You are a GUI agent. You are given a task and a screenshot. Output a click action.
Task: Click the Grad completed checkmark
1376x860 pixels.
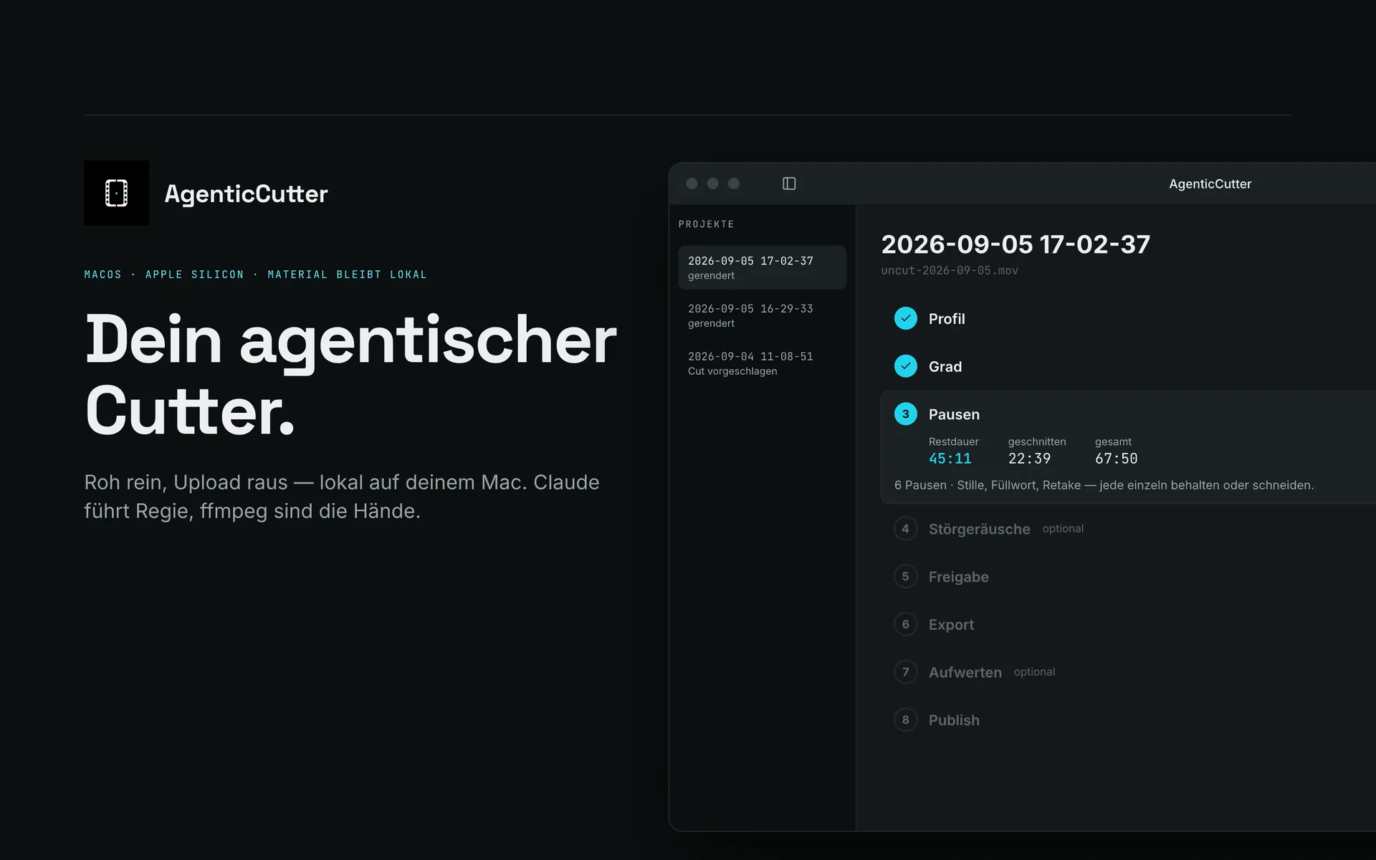coord(906,366)
